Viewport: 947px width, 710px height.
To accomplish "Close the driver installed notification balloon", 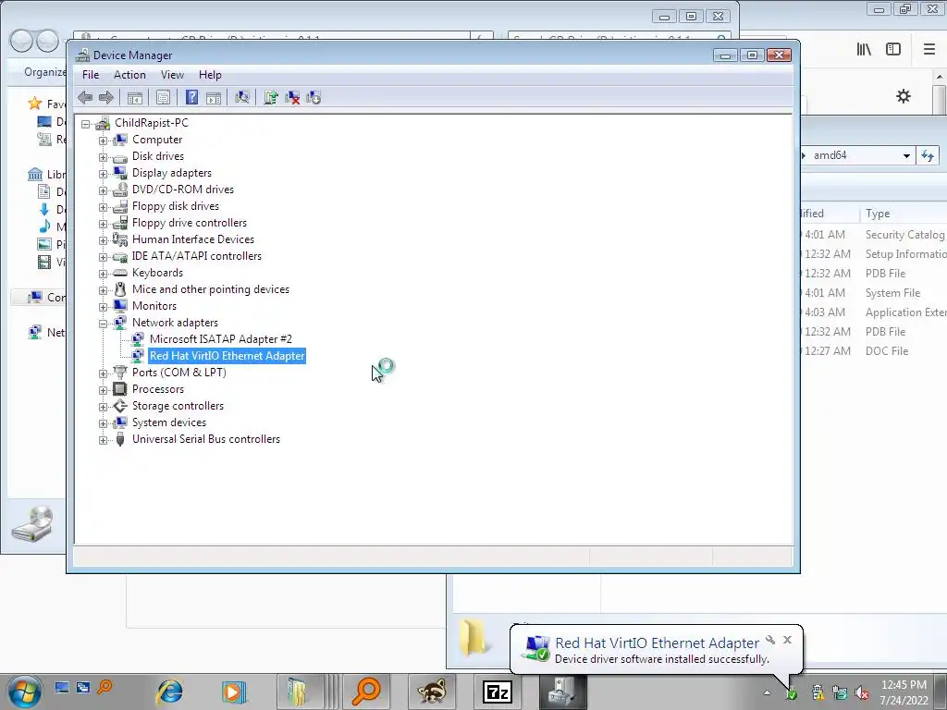I will [787, 640].
